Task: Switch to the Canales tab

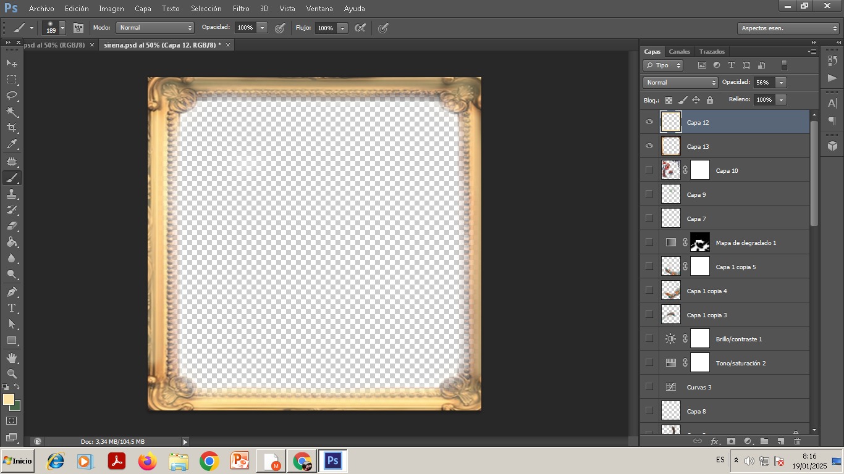Action: pyautogui.click(x=680, y=51)
